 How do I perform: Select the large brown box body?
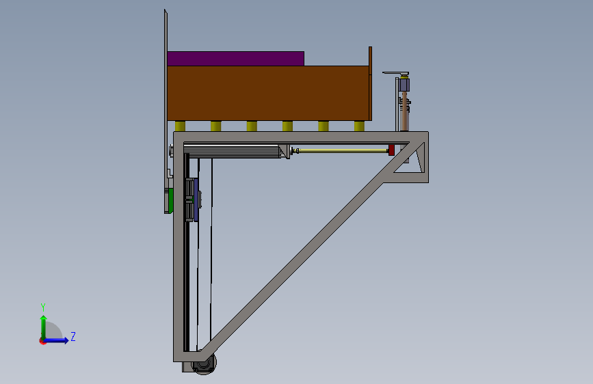pos(268,93)
